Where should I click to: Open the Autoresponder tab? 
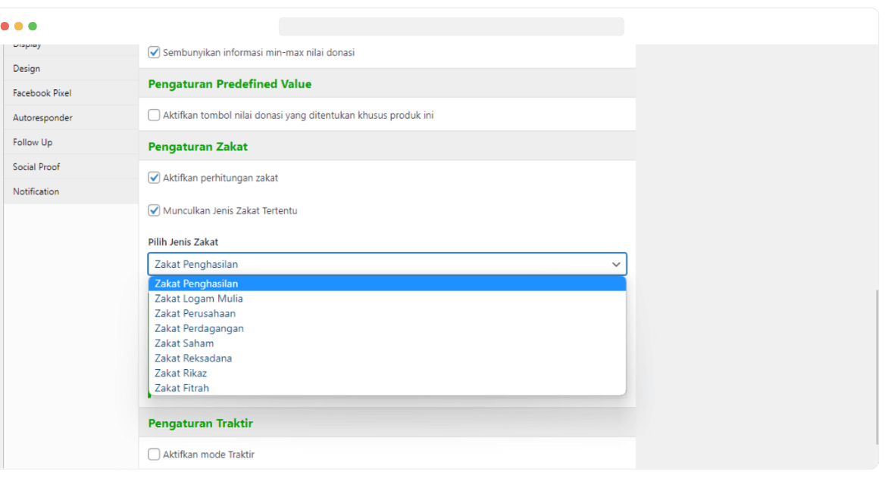click(x=42, y=118)
